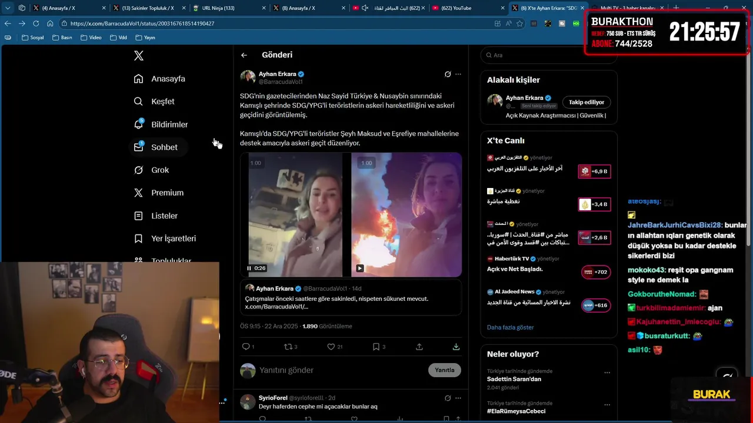Click the back arrow next to Gönderi
This screenshot has width=753, height=423.
[x=244, y=55]
